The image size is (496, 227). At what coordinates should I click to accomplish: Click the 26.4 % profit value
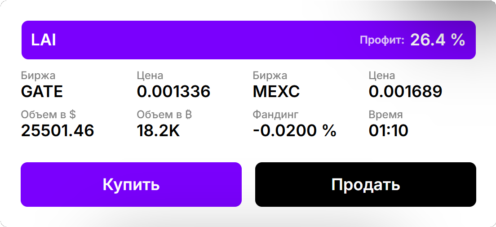tap(438, 40)
